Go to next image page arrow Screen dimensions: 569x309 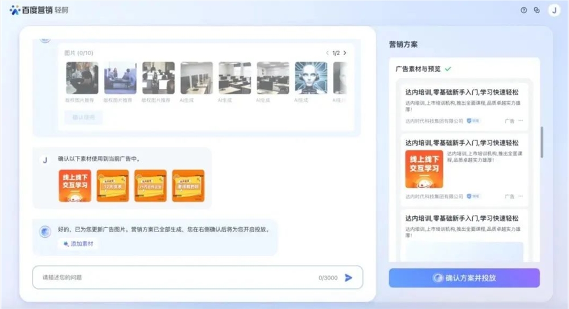(345, 53)
